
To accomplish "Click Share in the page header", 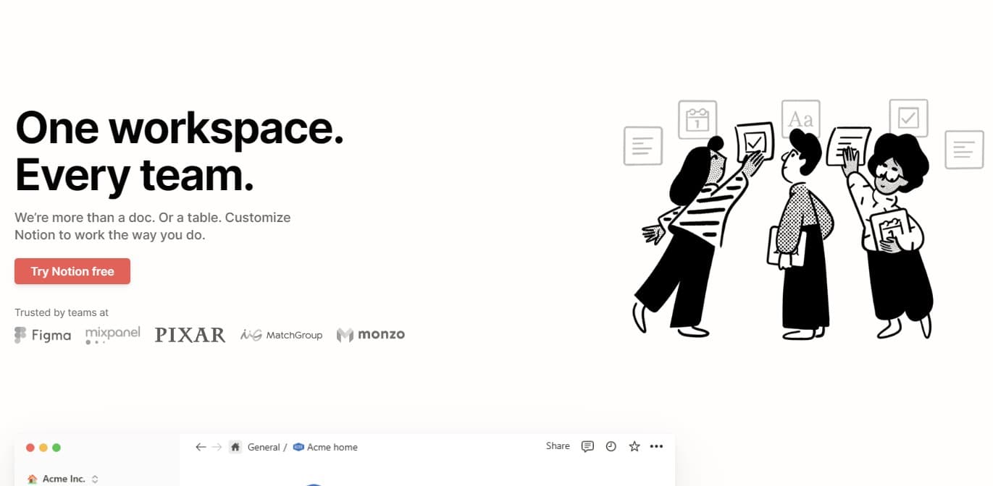I will coord(558,446).
